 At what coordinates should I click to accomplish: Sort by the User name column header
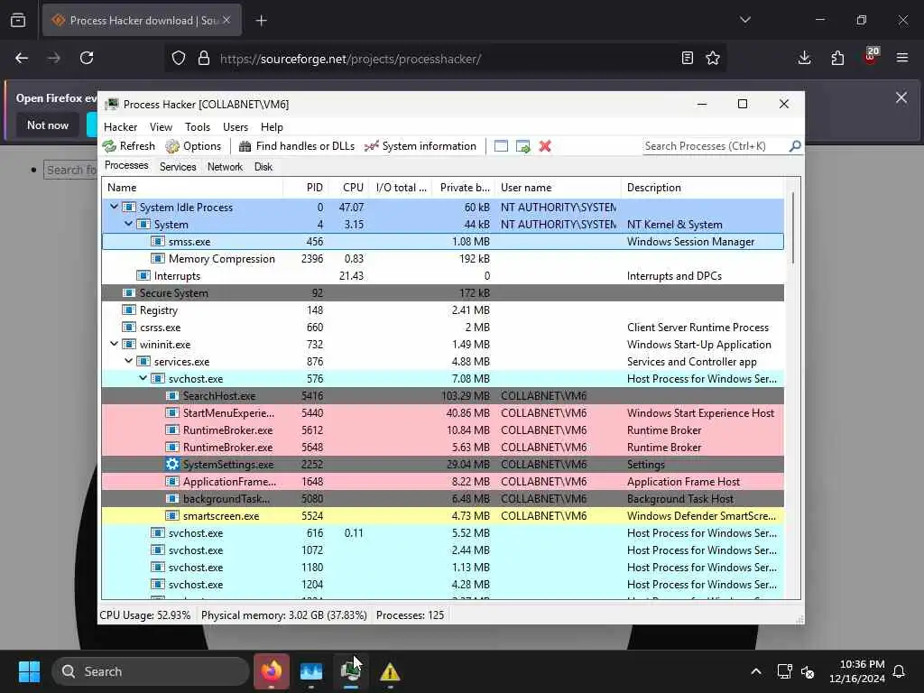point(558,188)
